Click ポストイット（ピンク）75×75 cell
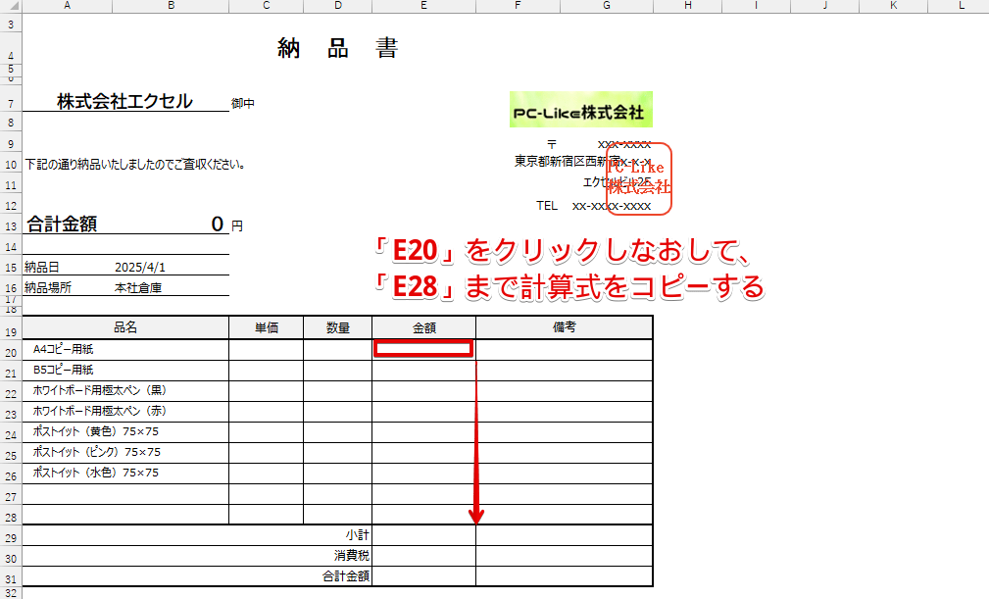 click(x=125, y=452)
